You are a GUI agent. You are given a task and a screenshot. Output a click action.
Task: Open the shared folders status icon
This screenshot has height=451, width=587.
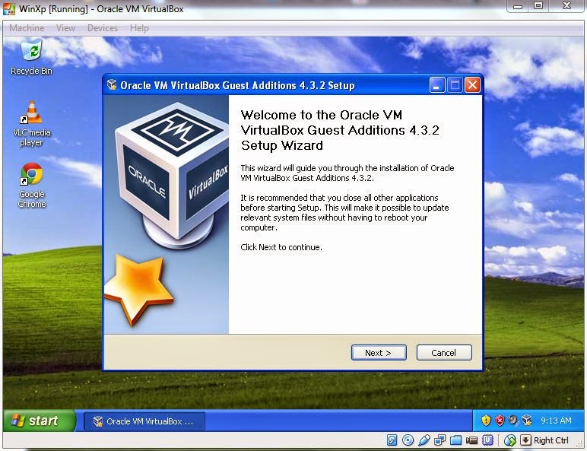(x=456, y=440)
